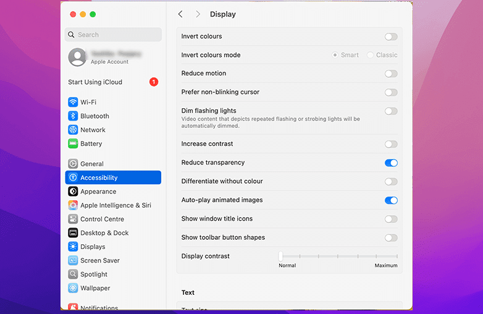The width and height of the screenshot is (483, 314).
Task: Turn on Reduce motion
Action: point(391,74)
